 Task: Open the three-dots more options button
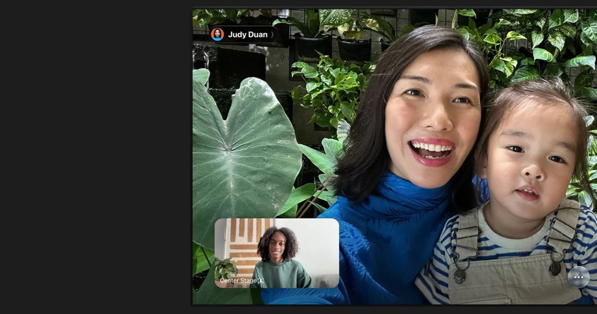pos(578,277)
